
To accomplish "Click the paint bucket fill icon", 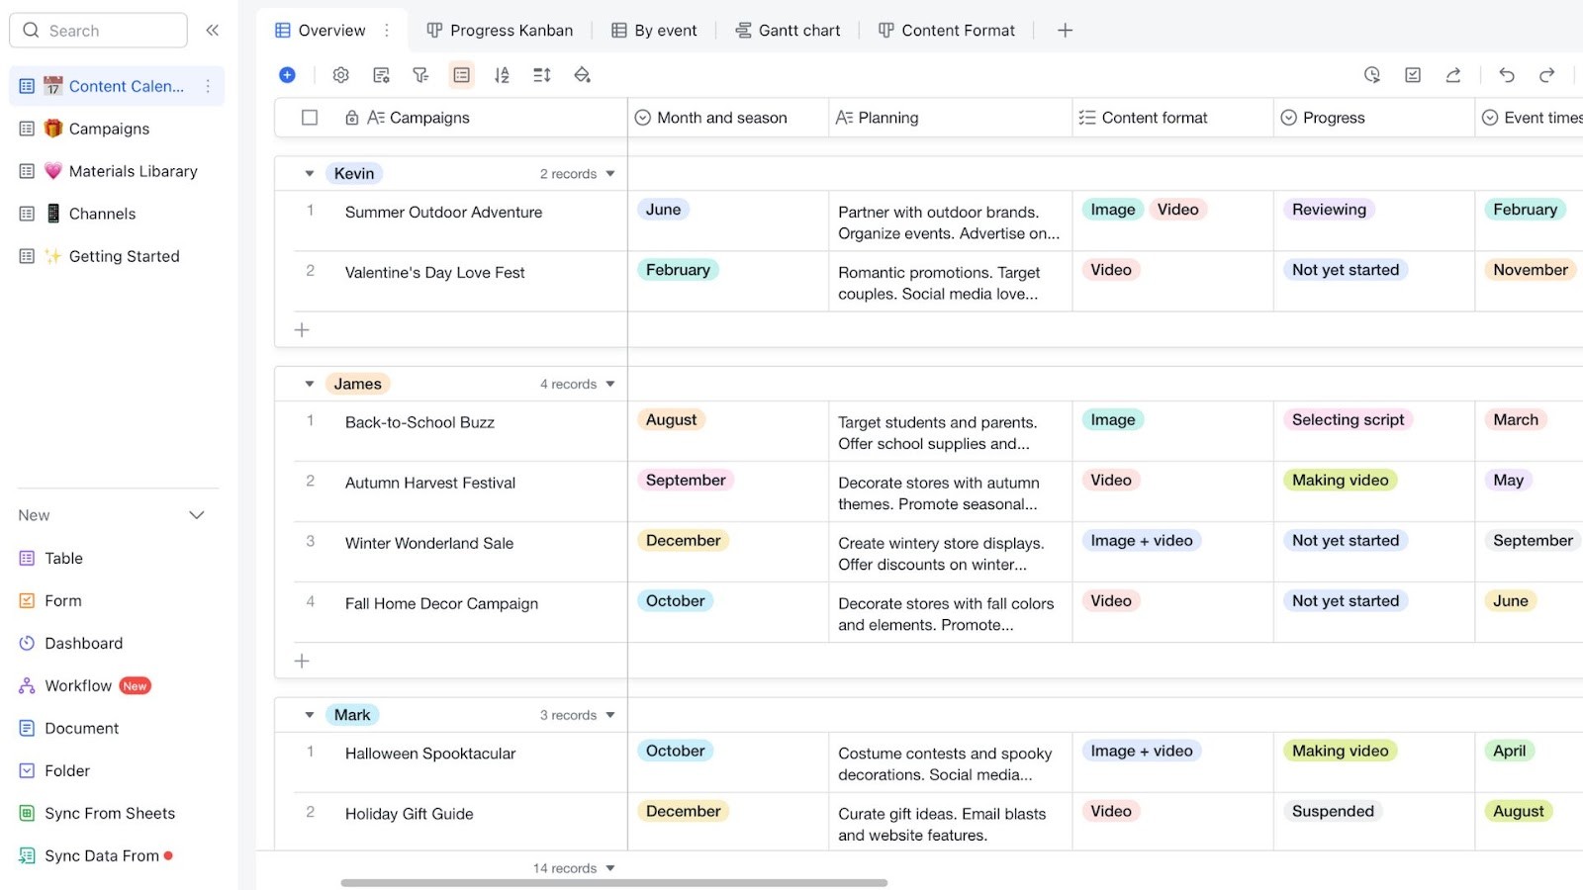I will click(582, 74).
